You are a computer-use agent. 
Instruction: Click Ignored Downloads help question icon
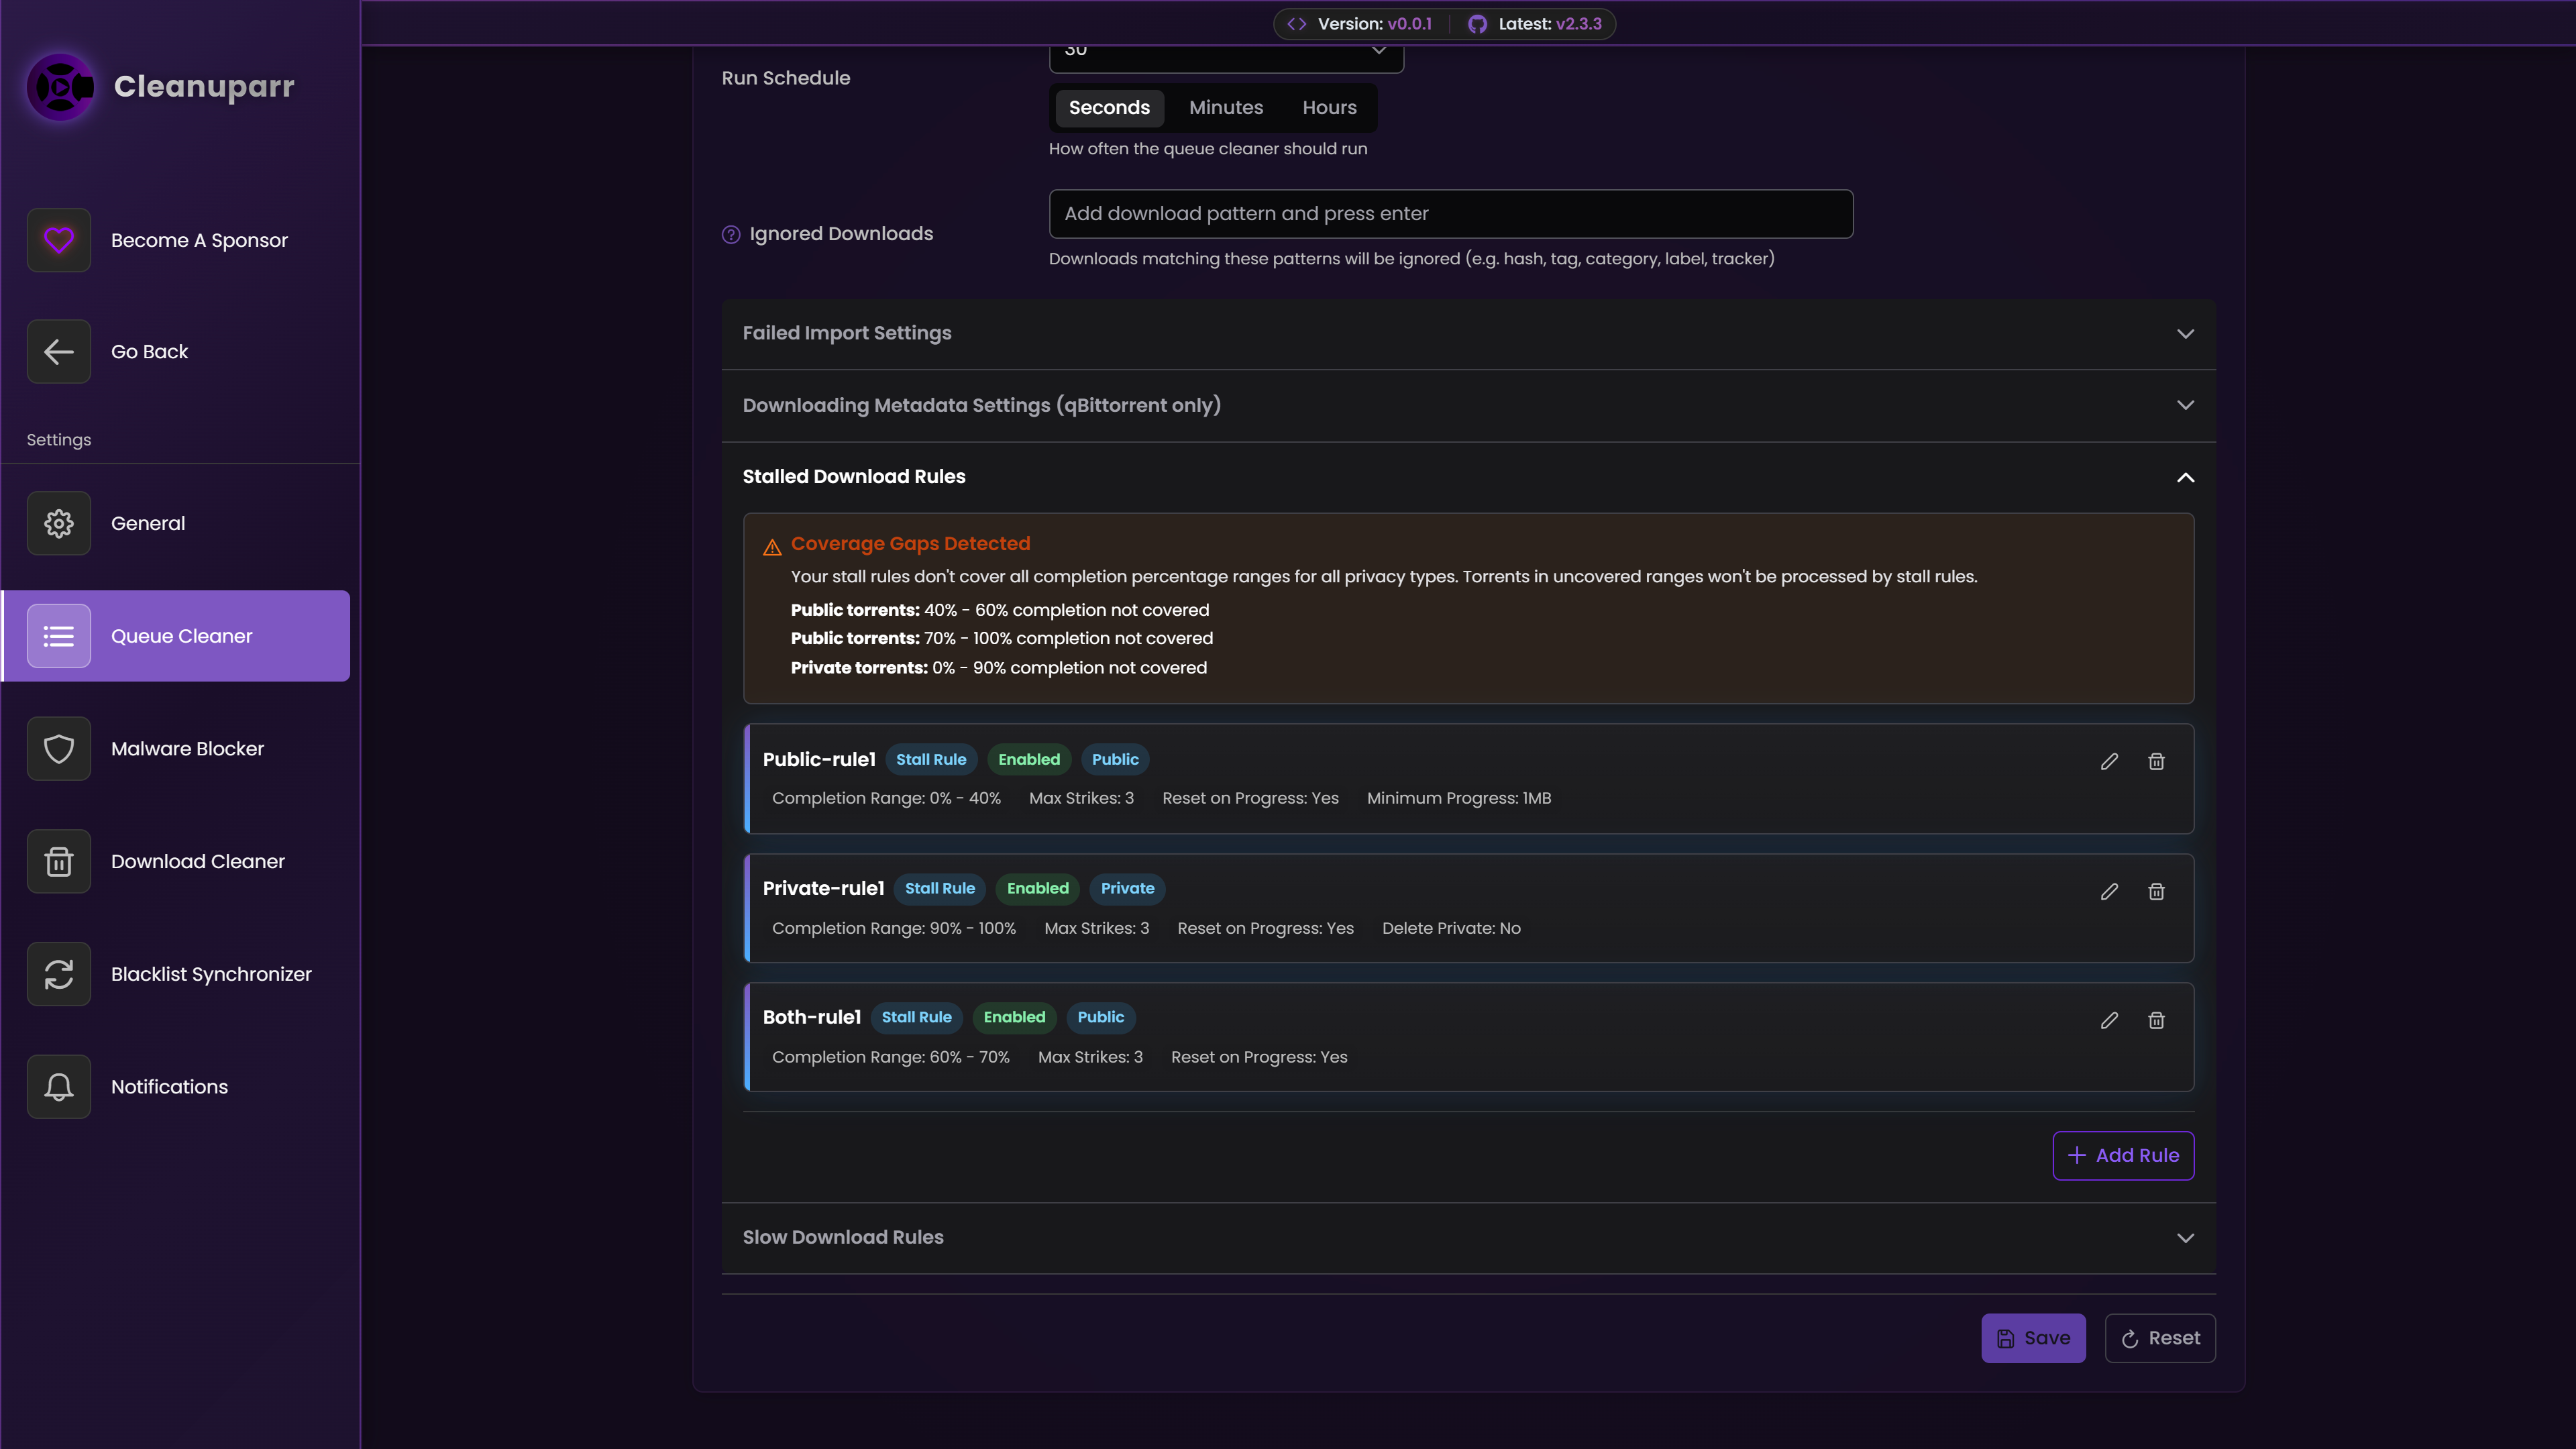coord(731,234)
